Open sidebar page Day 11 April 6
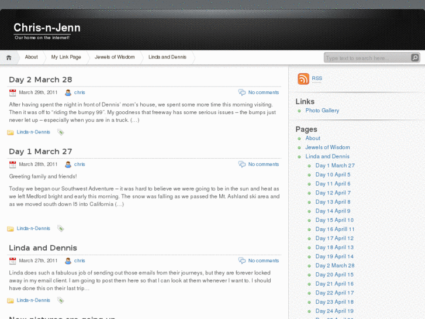Screen dimensions: 425x319 [x=333, y=184]
